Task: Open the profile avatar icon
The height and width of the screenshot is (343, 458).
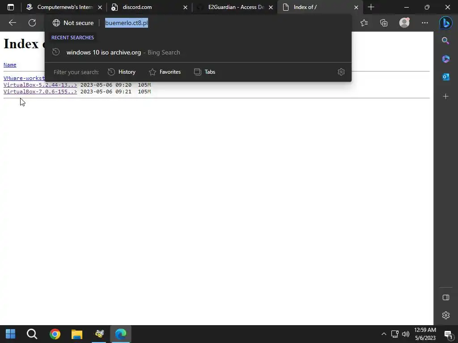Action: point(404,23)
